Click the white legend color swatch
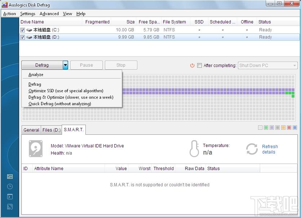Image resolution: width=301 pixels, height=218 pixels. 260,128
